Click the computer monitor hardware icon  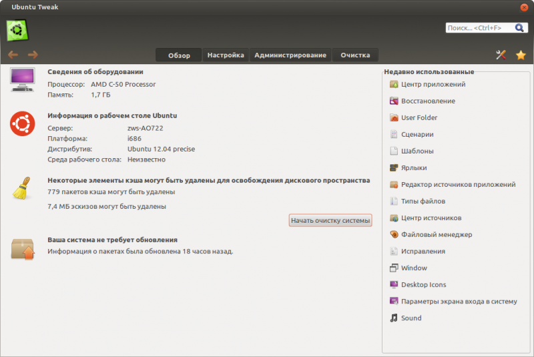tap(23, 80)
